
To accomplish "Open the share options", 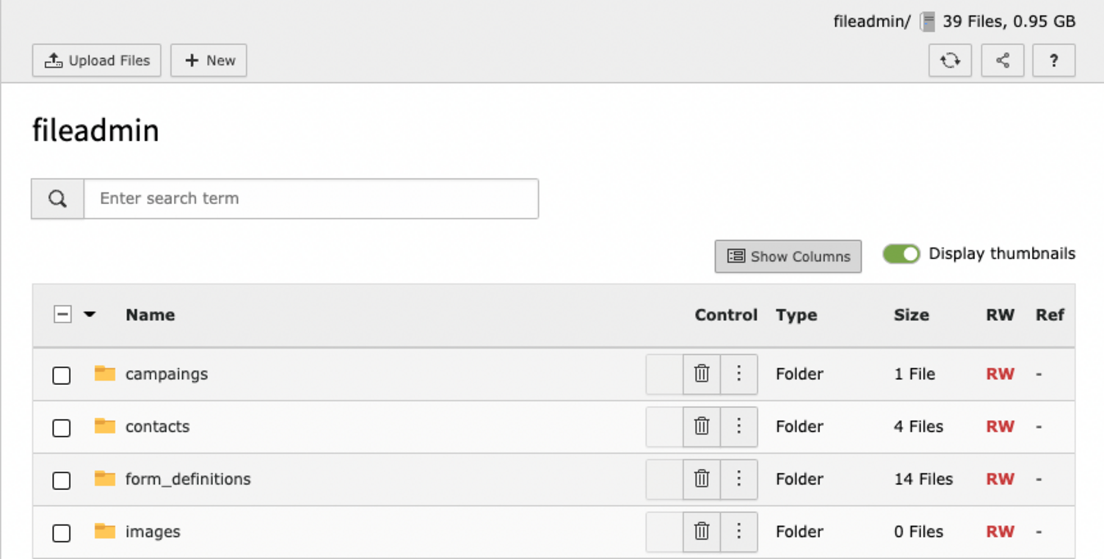I will (x=1002, y=60).
